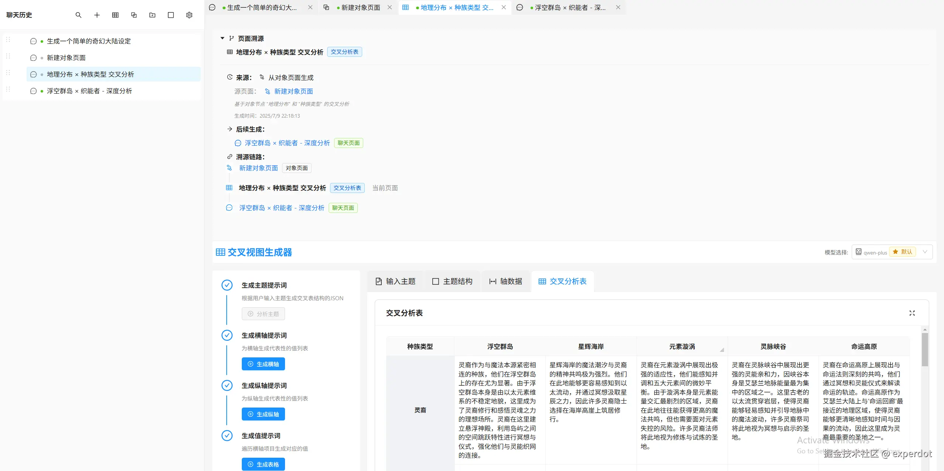This screenshot has width=944, height=471.
Task: Click the plus icon to add chat
Action: 97,15
